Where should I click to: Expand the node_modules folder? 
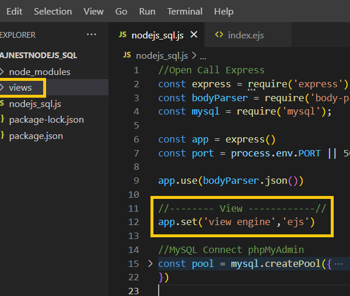pos(39,72)
